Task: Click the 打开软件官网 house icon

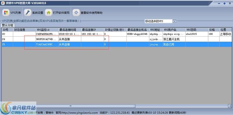Action: pyautogui.click(x=48, y=13)
